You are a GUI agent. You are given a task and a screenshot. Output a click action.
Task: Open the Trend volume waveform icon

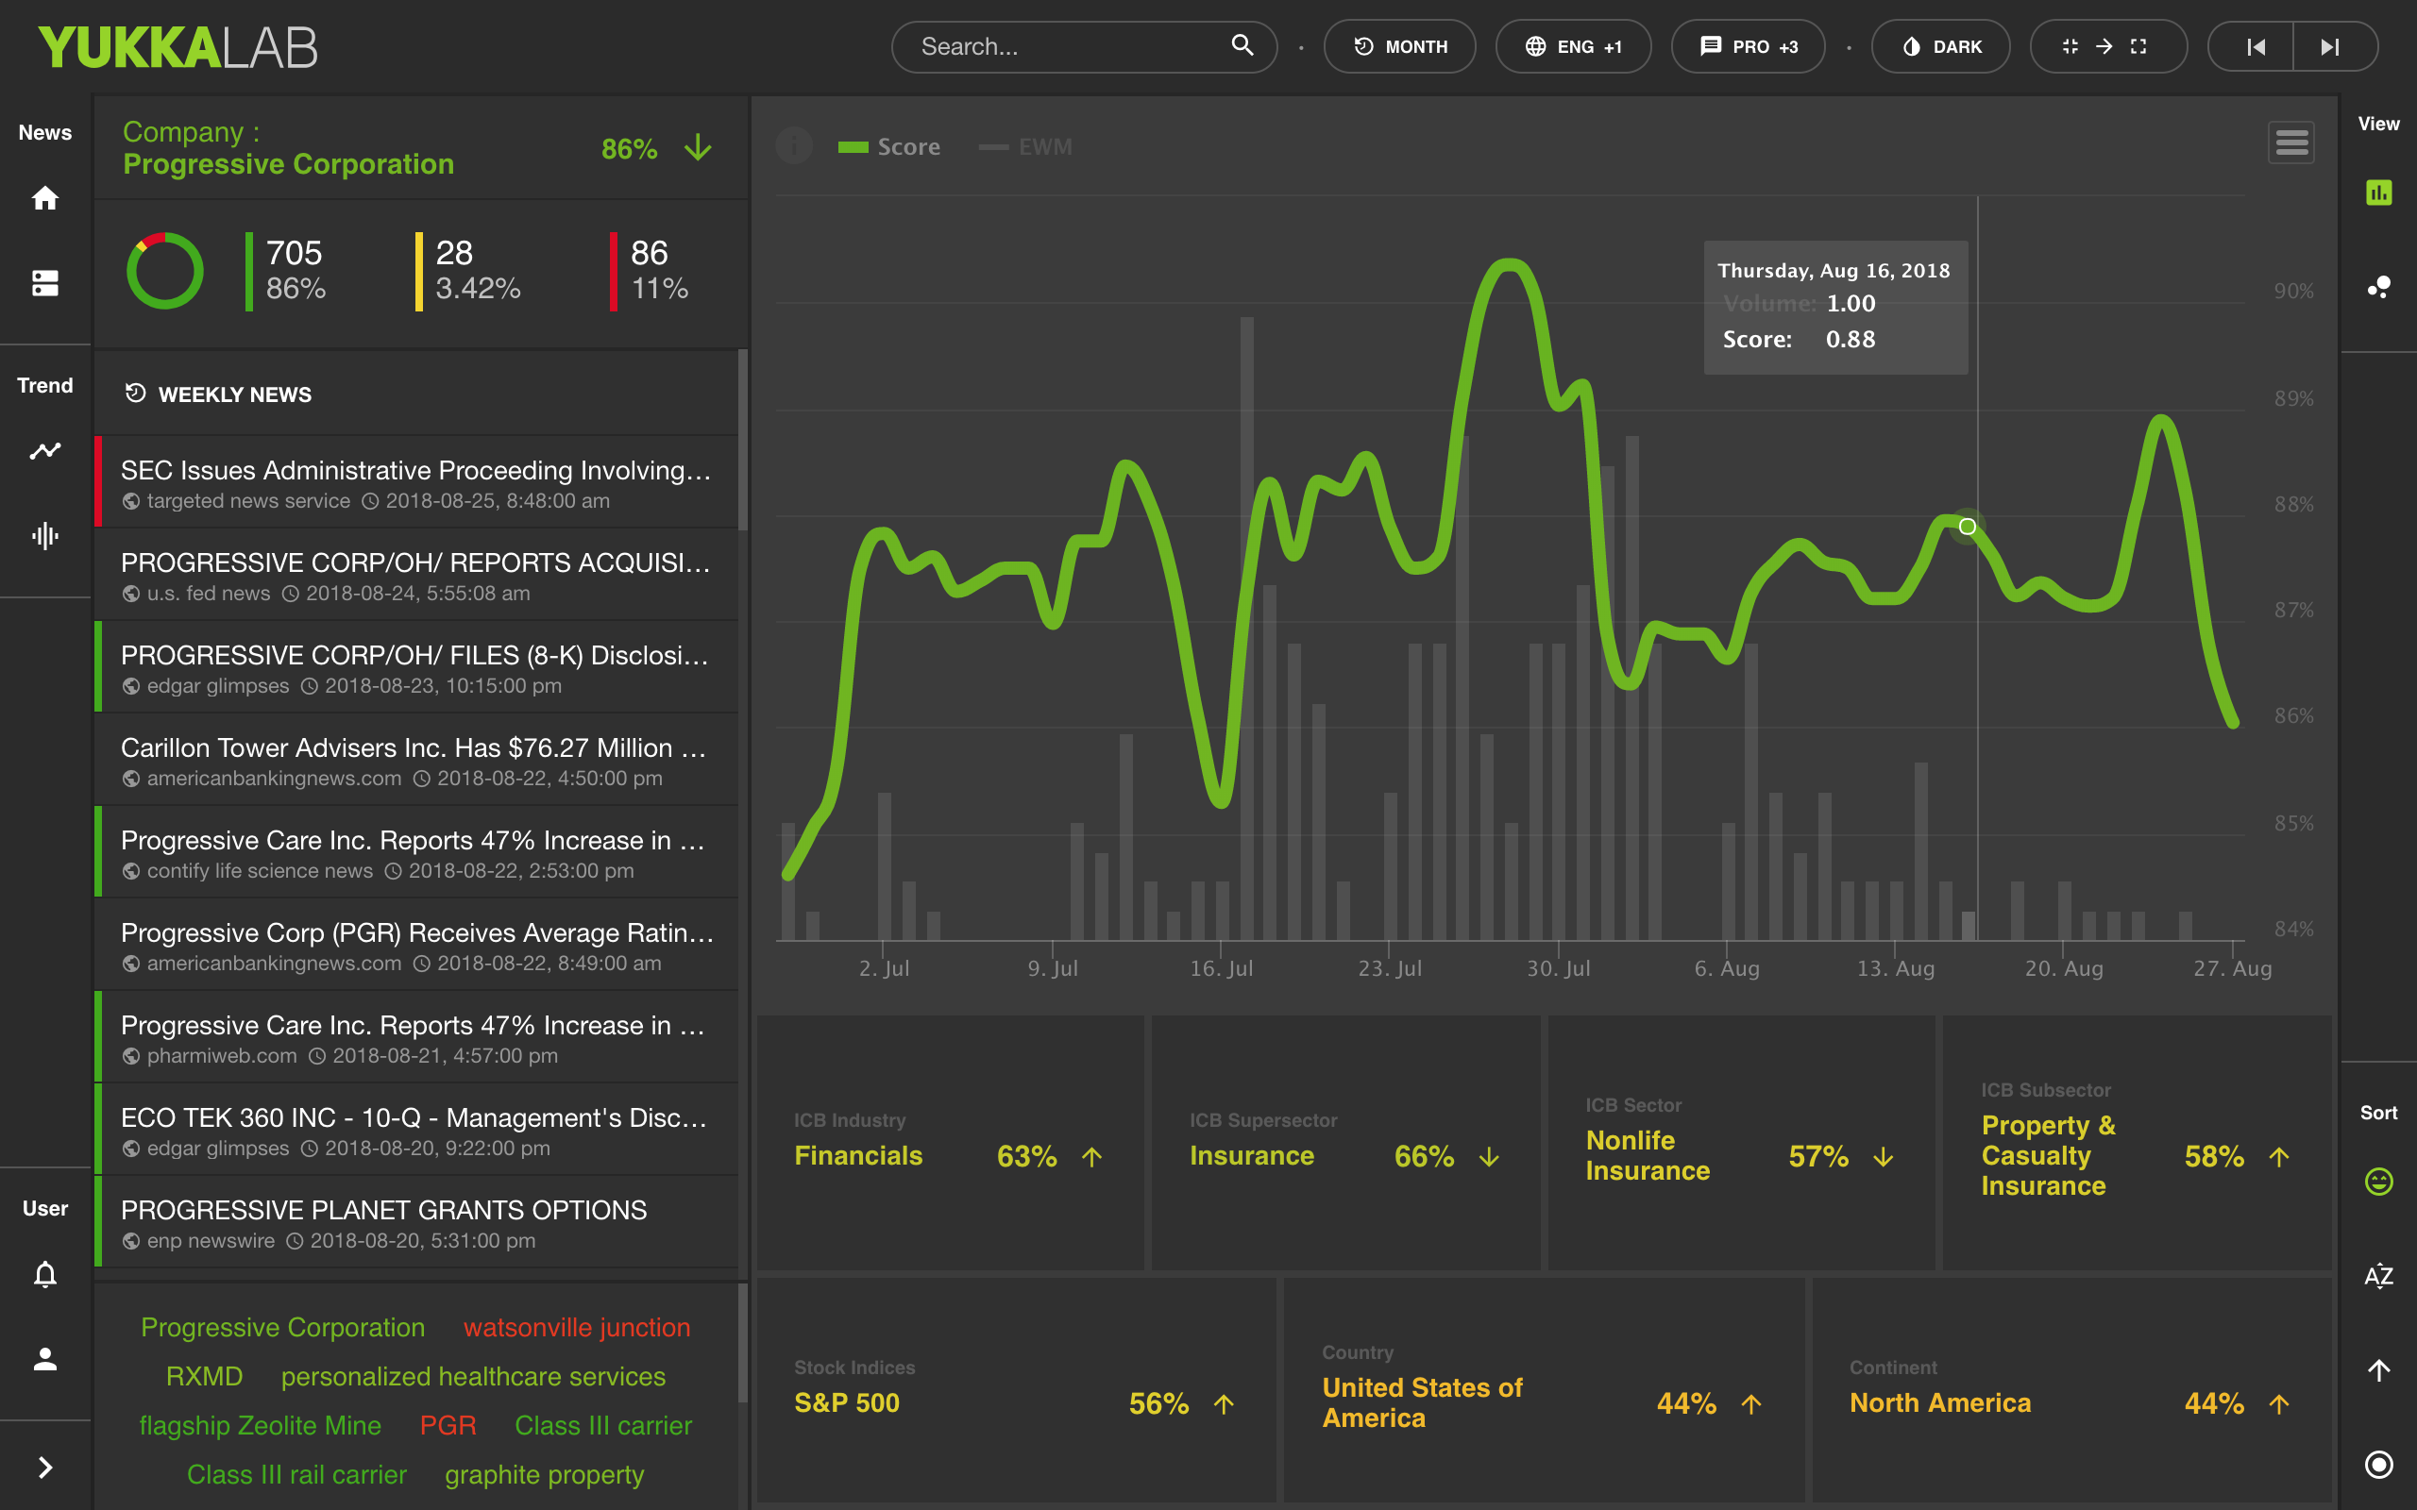click(x=45, y=536)
